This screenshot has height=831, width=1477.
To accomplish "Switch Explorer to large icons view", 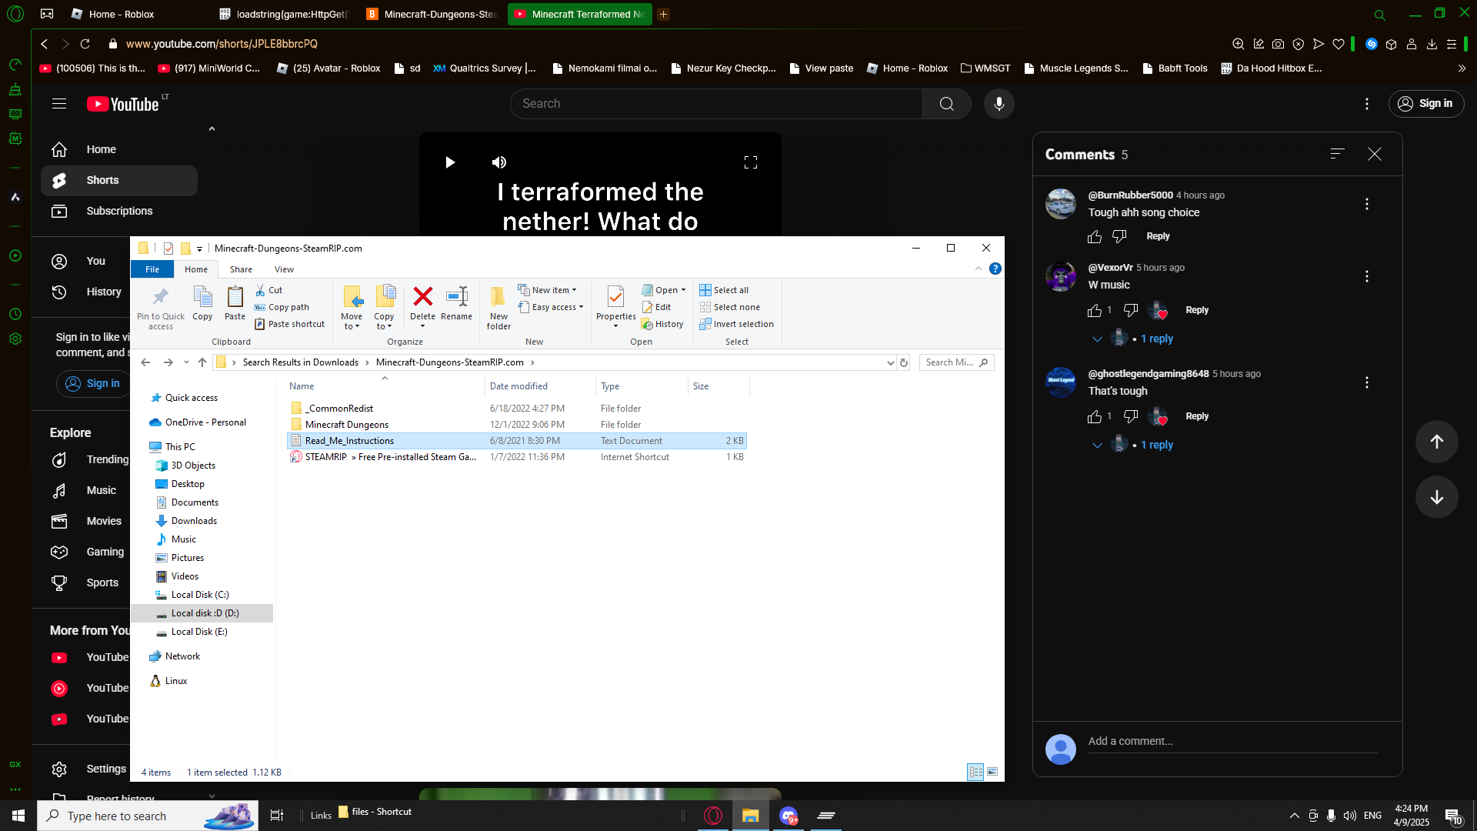I will pos(992,772).
